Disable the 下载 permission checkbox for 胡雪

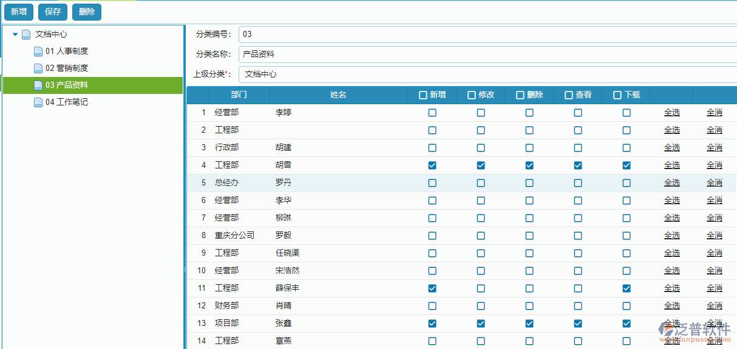[x=626, y=165]
